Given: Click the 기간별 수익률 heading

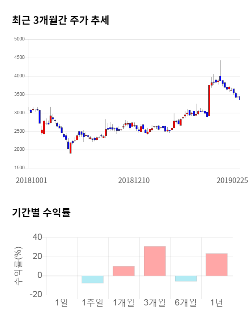Looking at the screenshot, I should click(x=41, y=213).
